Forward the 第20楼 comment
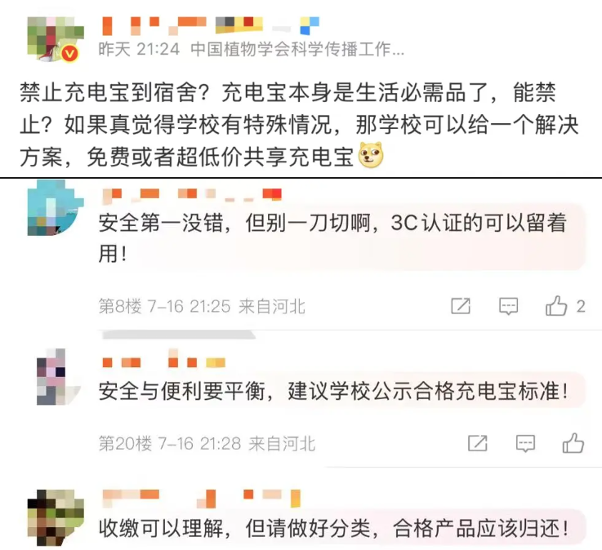602x550 pixels. click(478, 443)
